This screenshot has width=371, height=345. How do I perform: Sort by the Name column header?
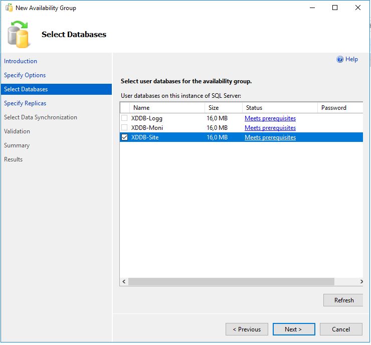(167, 108)
